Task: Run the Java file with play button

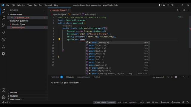Action: point(178,10)
